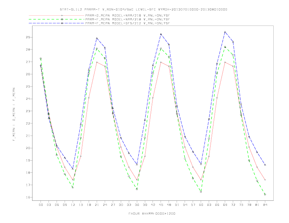Click the y-axis tick label 27
289x223 pixels.
(x=28, y=62)
